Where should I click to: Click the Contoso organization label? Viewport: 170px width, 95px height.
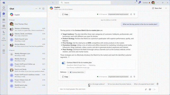click(x=145, y=3)
